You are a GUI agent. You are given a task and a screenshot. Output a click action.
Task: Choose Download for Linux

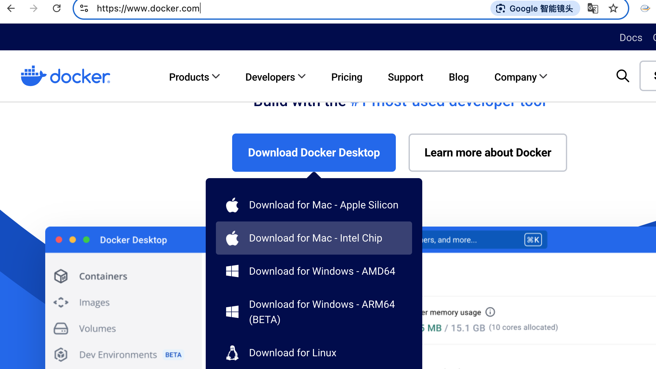tap(314, 353)
